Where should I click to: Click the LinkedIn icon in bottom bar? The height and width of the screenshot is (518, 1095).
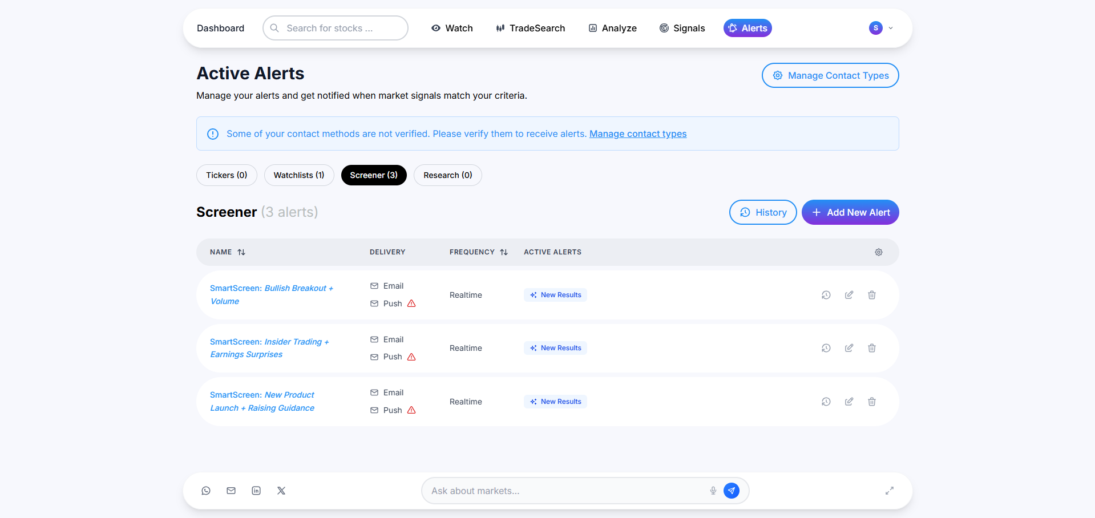[x=256, y=491]
